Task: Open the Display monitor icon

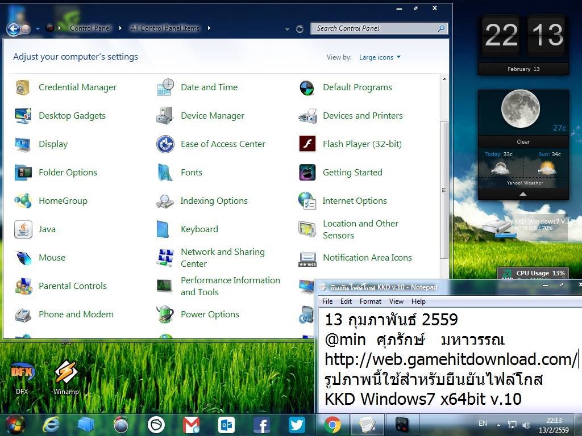Action: tap(23, 145)
